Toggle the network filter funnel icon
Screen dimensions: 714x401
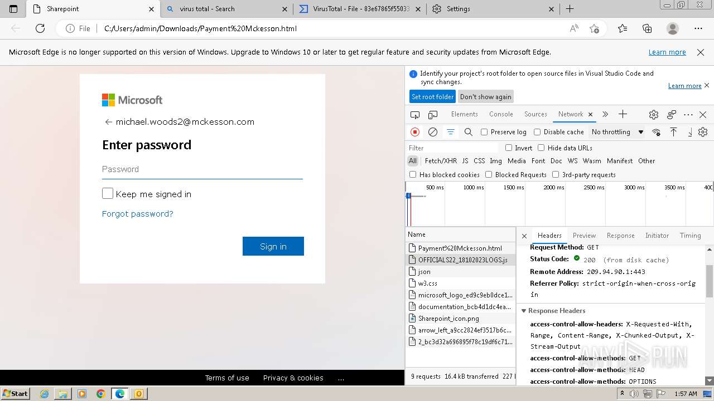pyautogui.click(x=450, y=132)
